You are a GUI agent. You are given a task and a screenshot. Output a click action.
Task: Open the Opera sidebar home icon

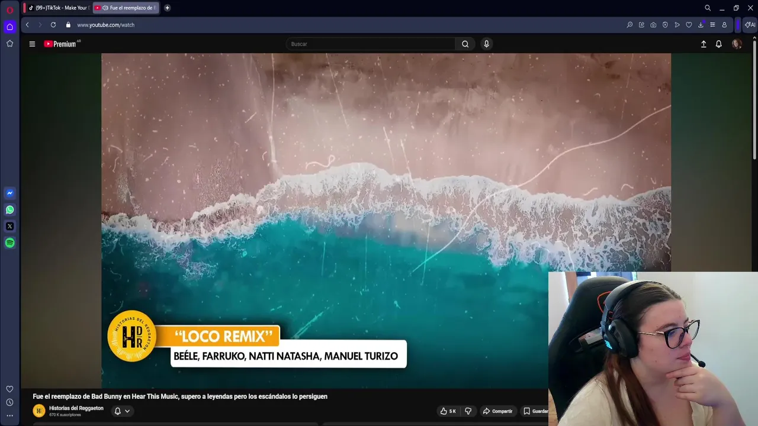[x=9, y=27]
